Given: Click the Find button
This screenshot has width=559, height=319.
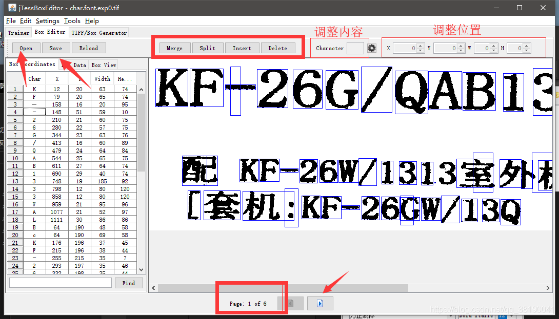Looking at the screenshot, I should 129,283.
